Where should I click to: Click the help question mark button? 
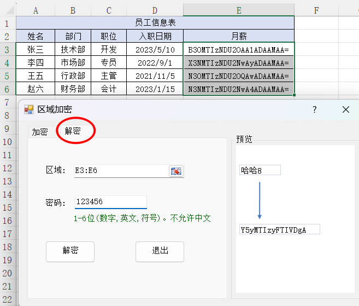(314, 109)
